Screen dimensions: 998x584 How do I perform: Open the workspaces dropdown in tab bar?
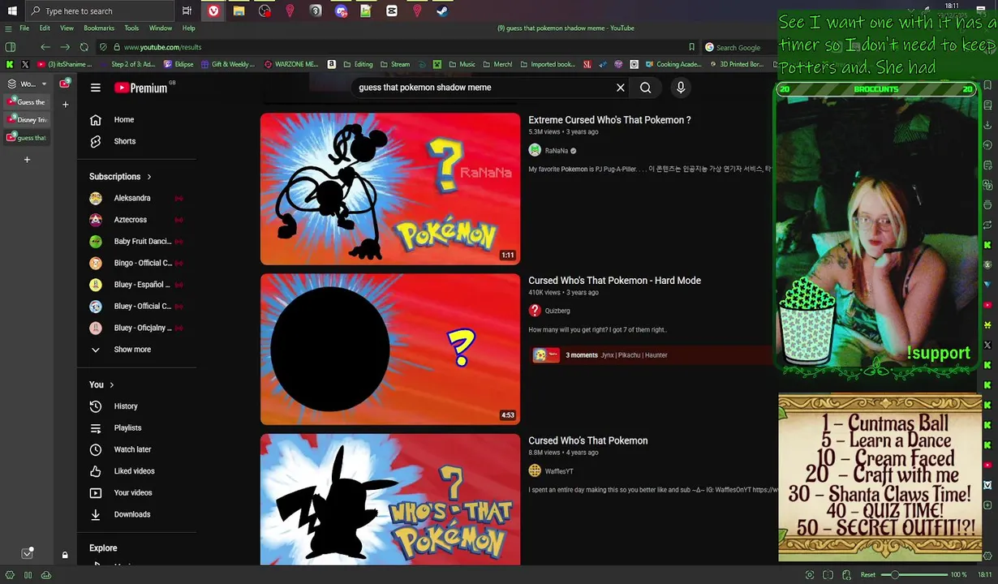(x=27, y=84)
